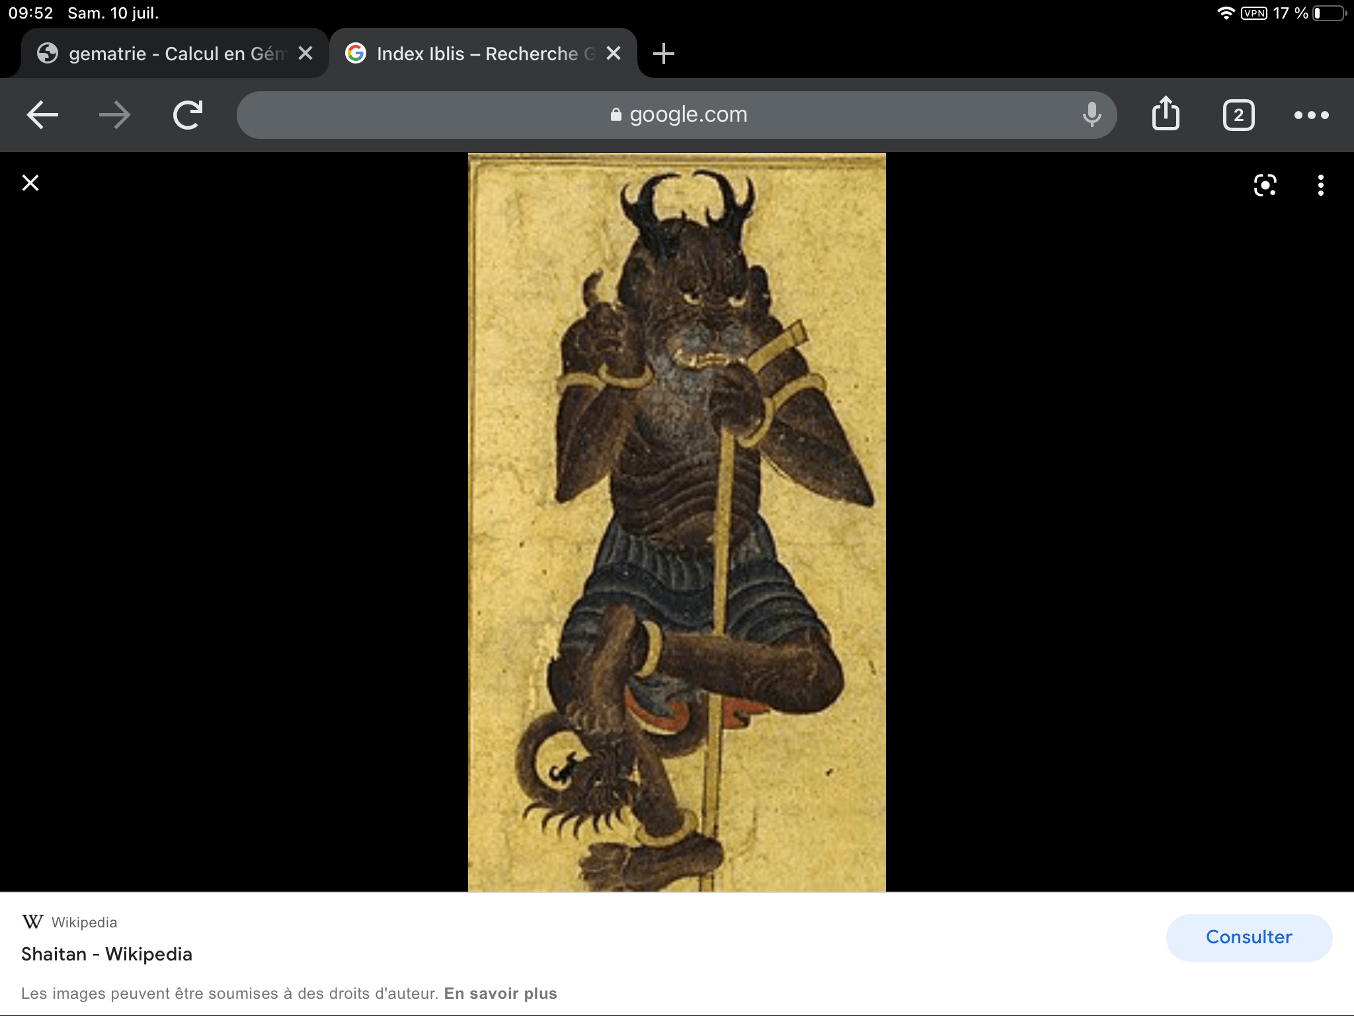Close the Index Iblis tab

[x=614, y=54]
